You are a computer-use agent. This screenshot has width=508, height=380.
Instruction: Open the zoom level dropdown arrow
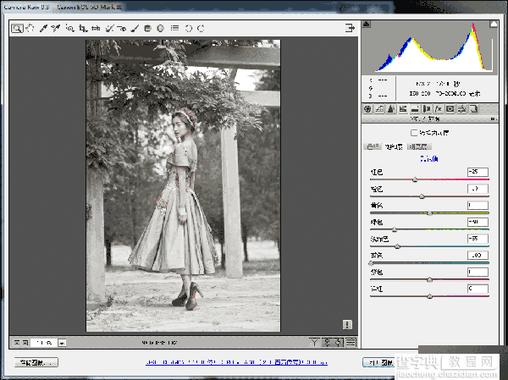62,343
